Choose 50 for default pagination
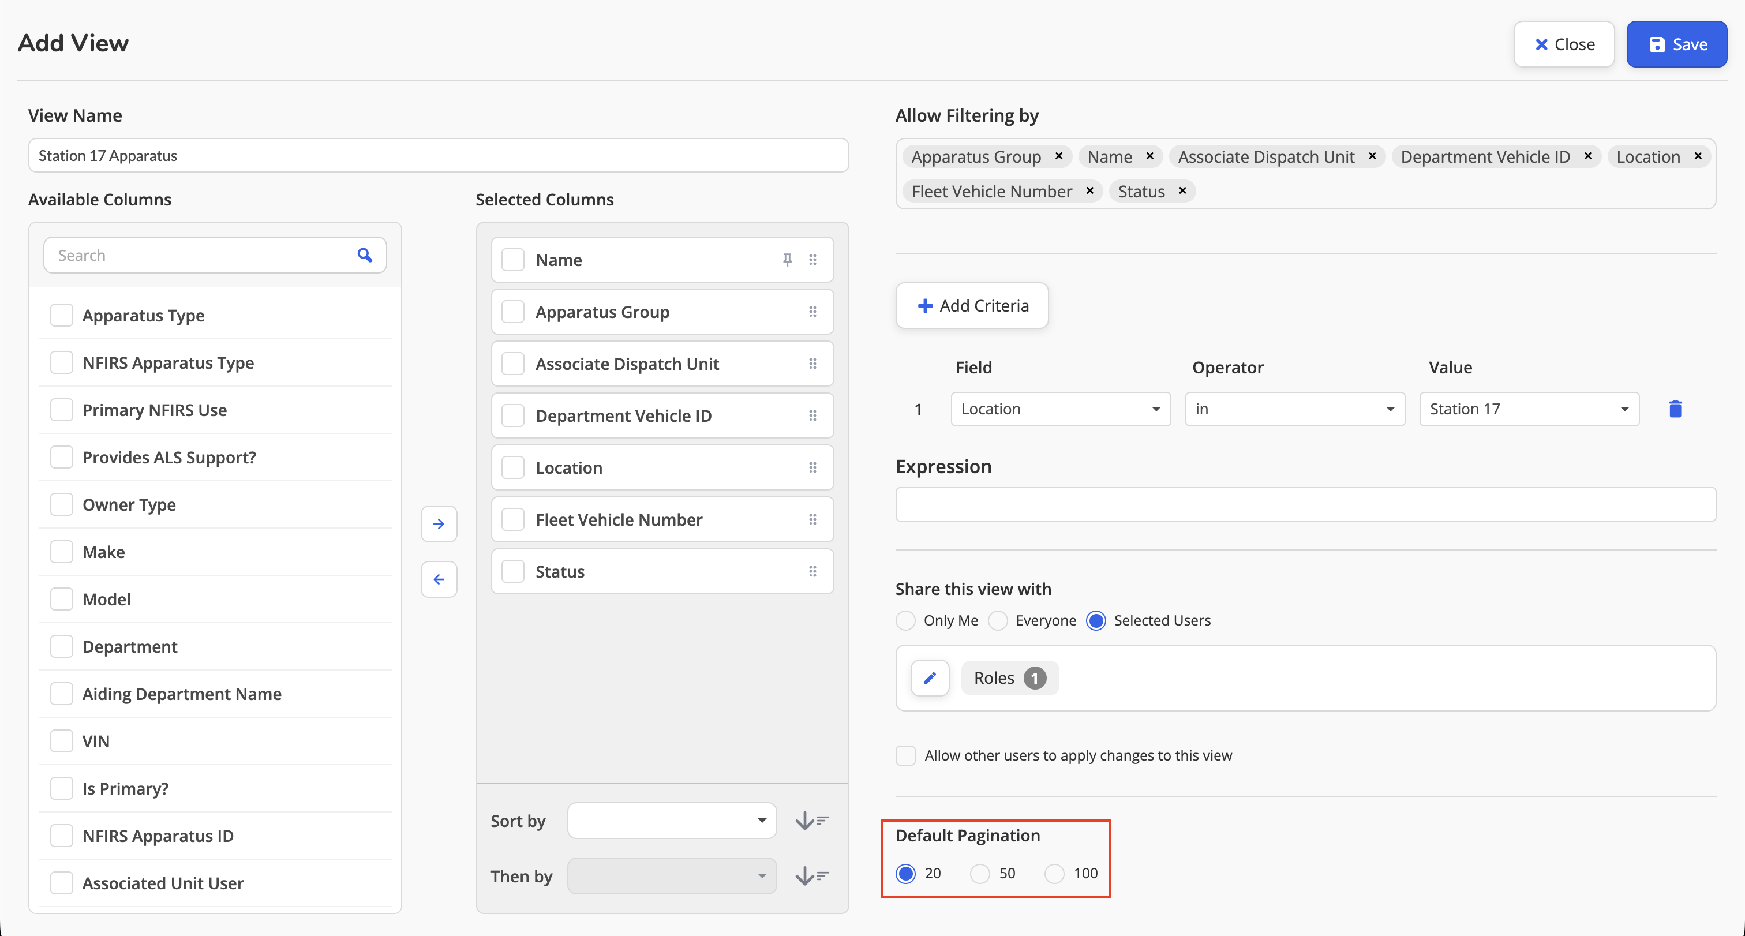The height and width of the screenshot is (936, 1745). (x=979, y=873)
